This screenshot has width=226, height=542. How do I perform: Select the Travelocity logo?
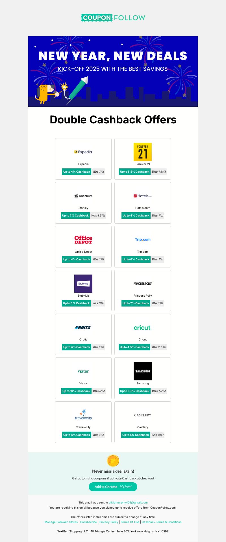coord(83,415)
